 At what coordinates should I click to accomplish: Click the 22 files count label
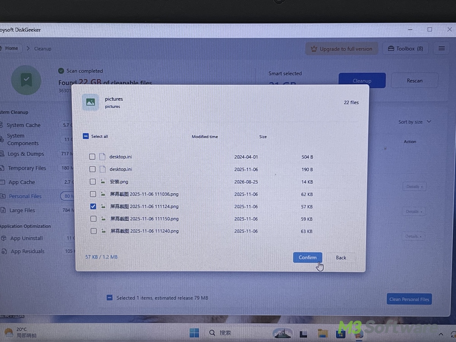(351, 102)
